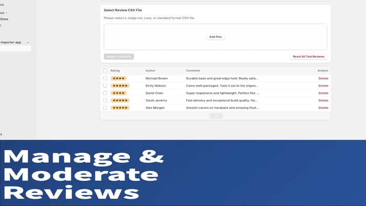Delete the Alex Morgan review

tap(323, 108)
